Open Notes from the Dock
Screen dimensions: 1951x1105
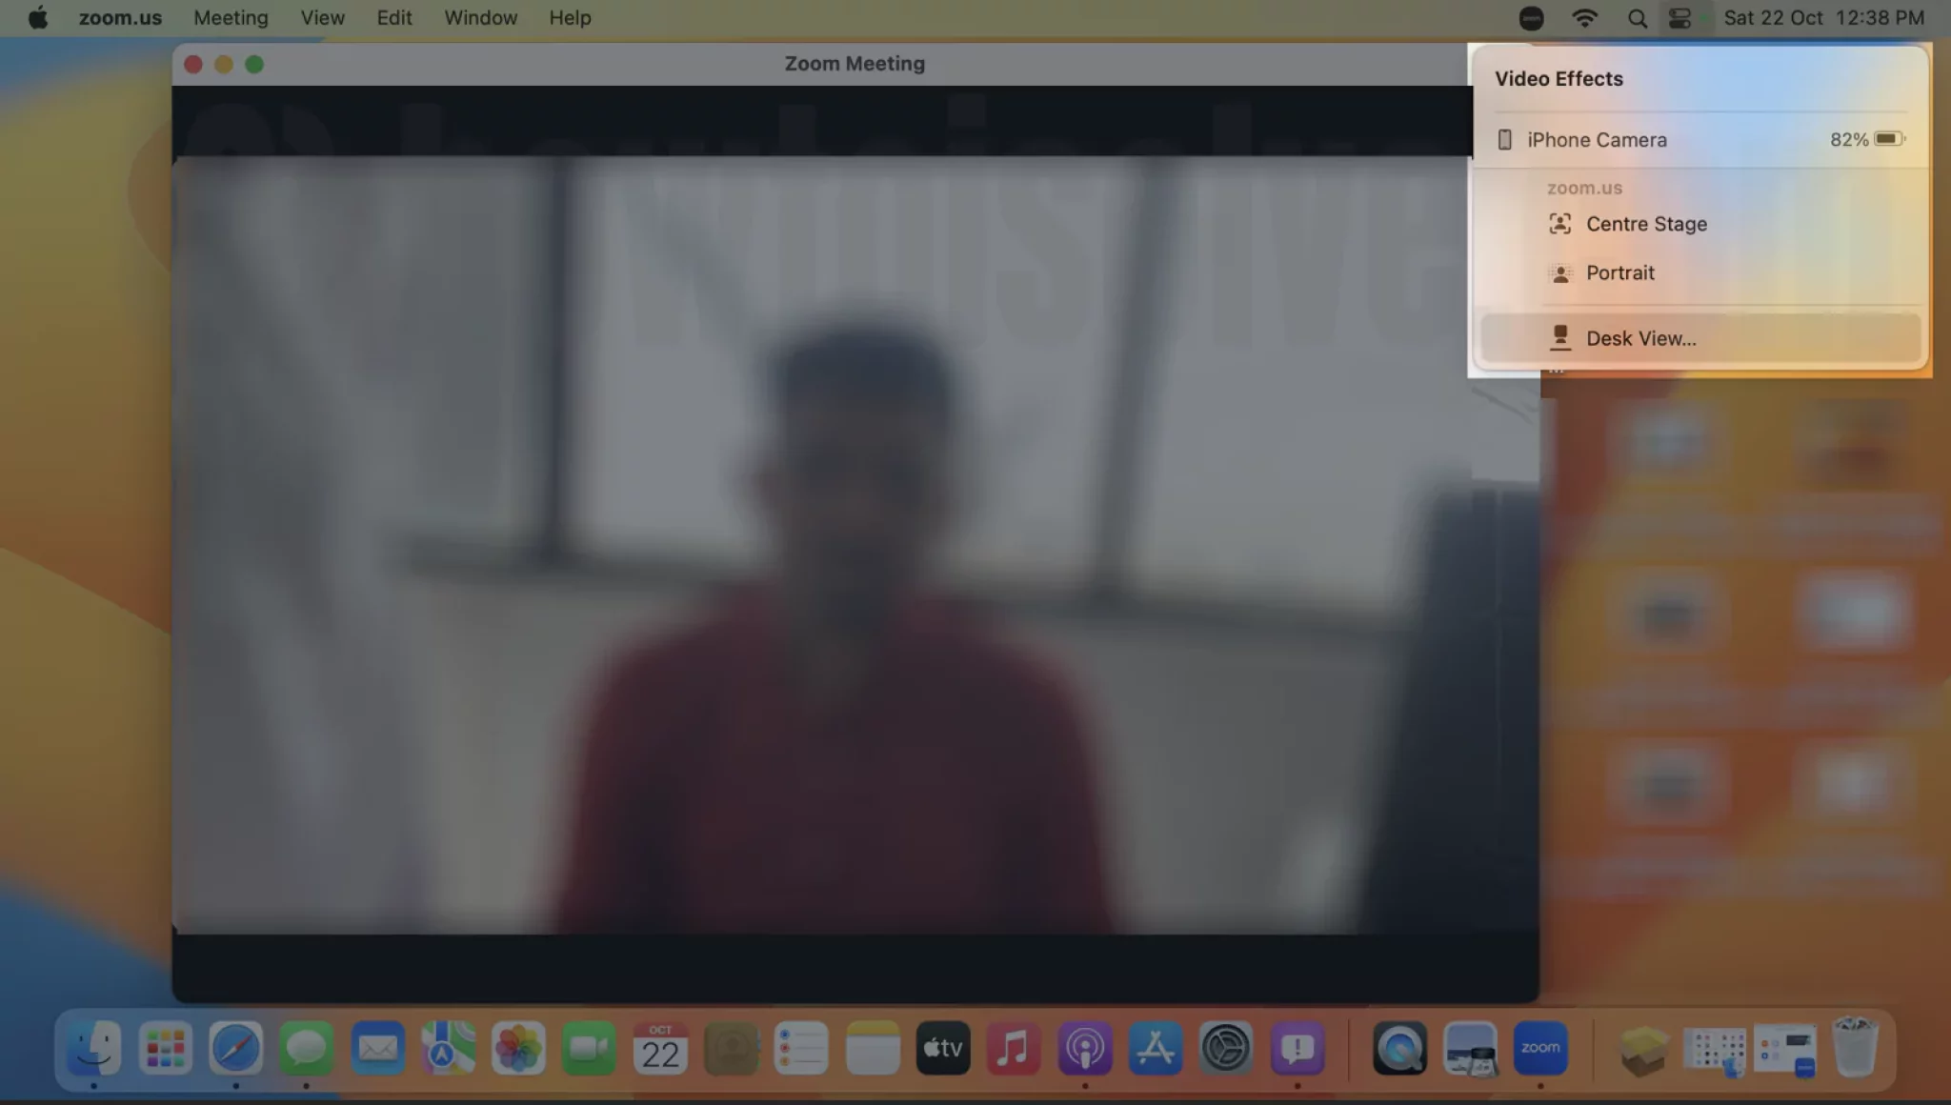click(873, 1049)
